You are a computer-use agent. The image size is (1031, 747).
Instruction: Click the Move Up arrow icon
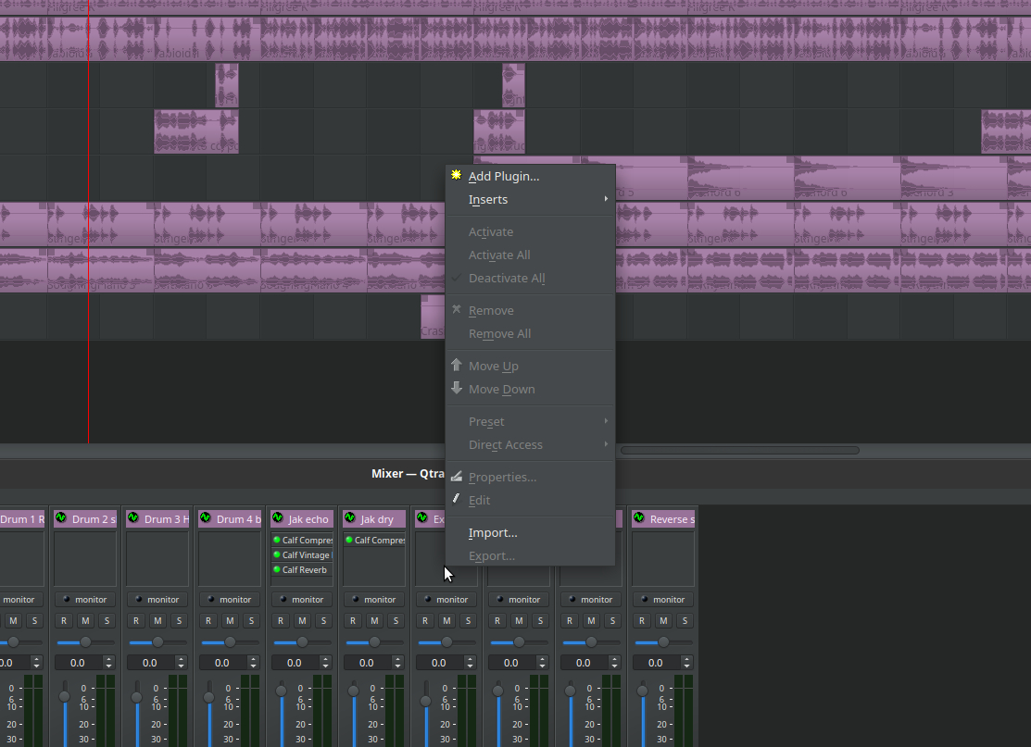point(457,365)
